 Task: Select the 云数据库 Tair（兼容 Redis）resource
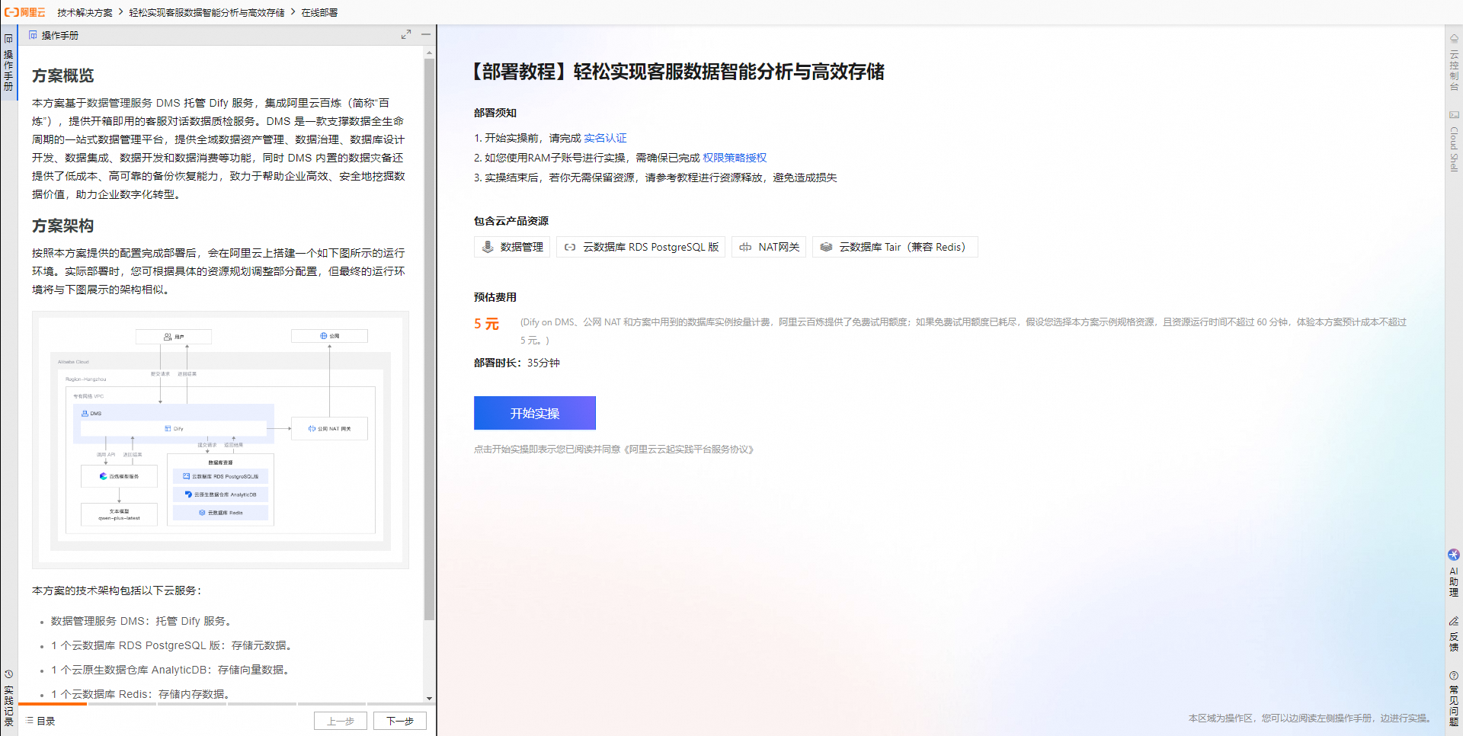[x=895, y=246]
